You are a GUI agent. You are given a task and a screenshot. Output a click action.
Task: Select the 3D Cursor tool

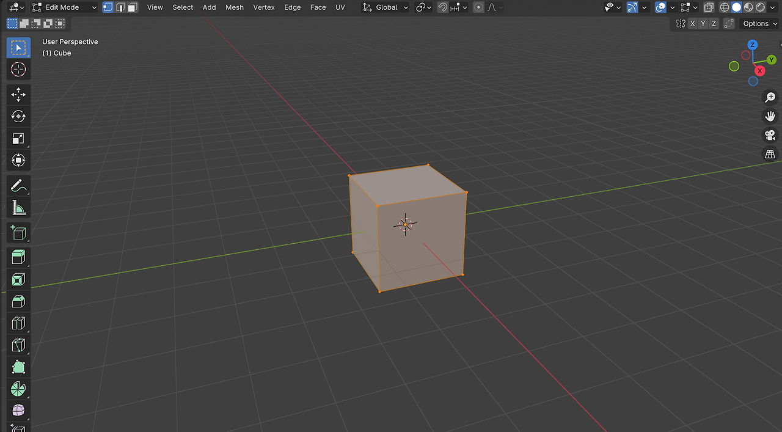point(18,69)
